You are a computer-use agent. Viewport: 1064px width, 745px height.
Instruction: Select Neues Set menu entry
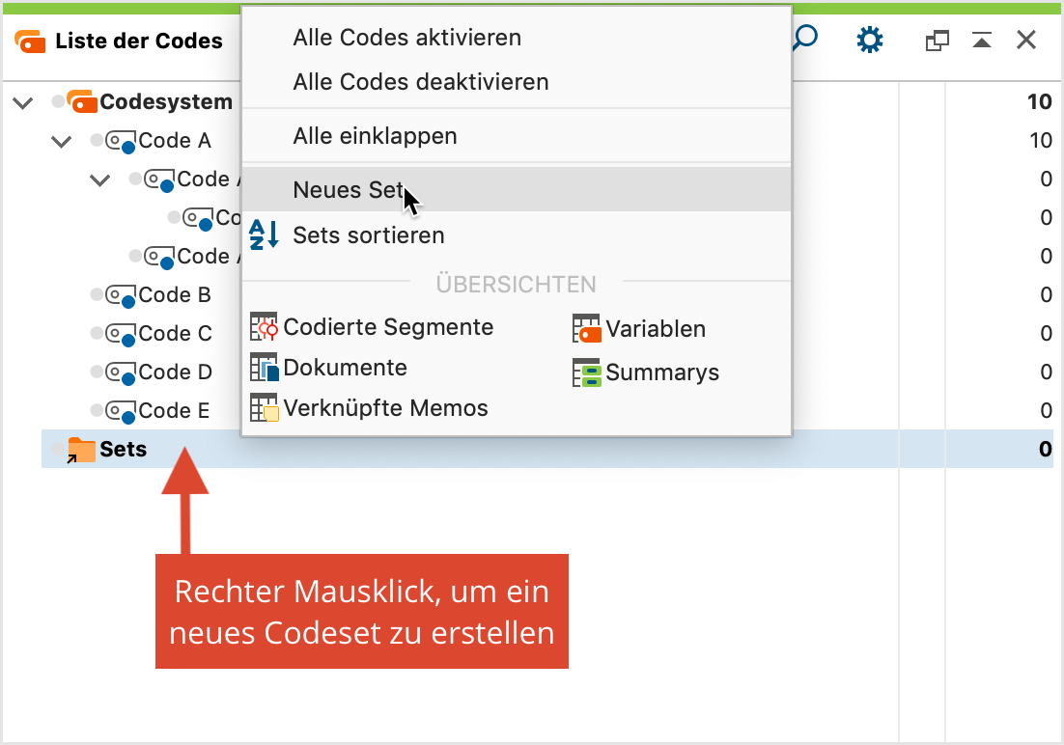(x=517, y=189)
